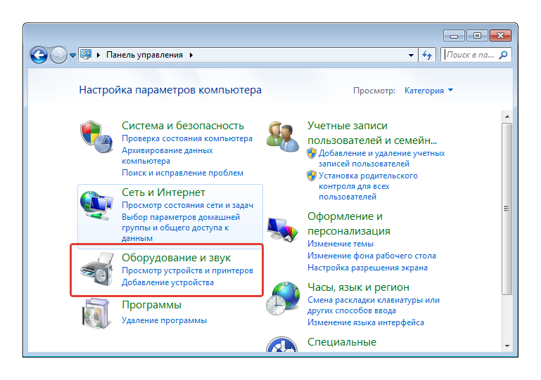541x380 pixels.
Task: Open Просмотр устройств и принтеров link
Action: click(x=187, y=271)
